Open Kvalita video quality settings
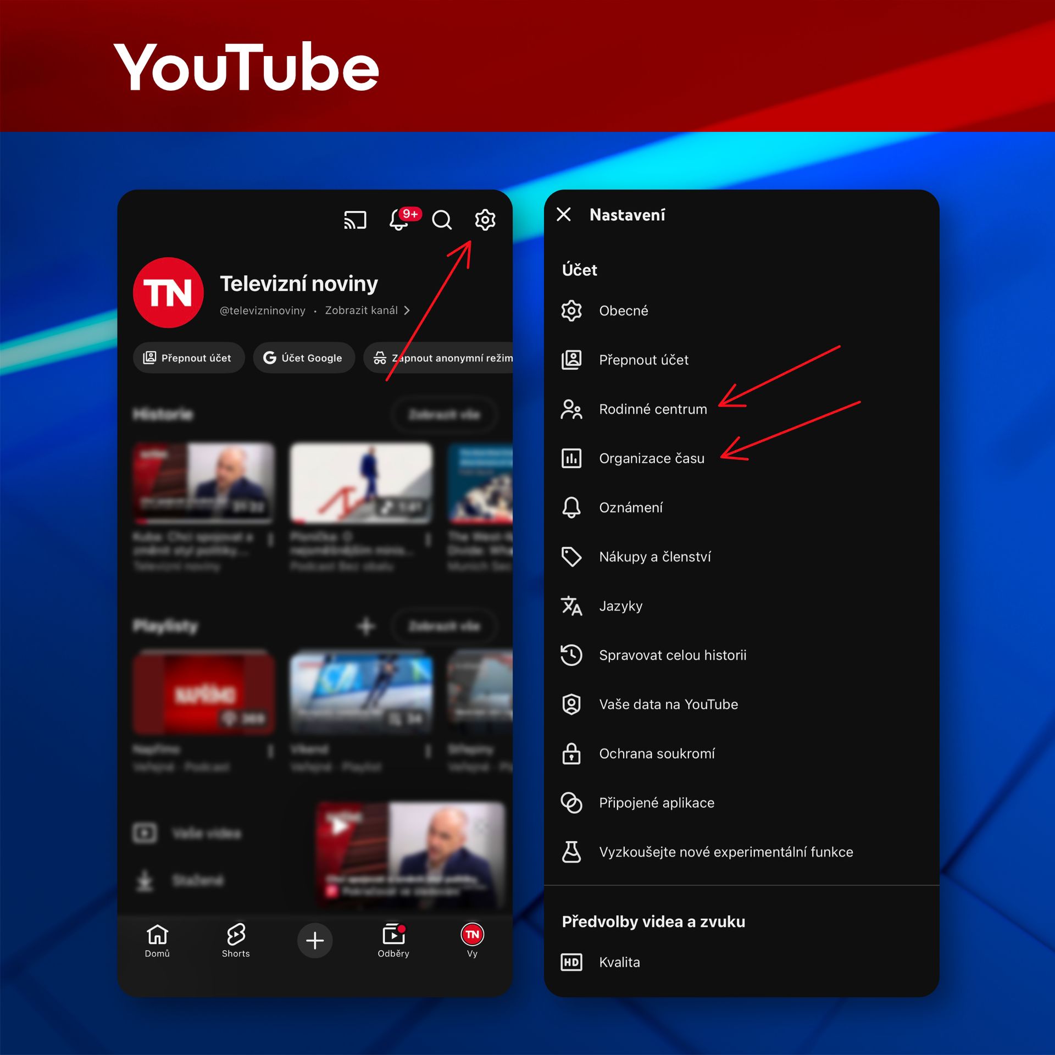Viewport: 1055px width, 1055px height. click(741, 962)
